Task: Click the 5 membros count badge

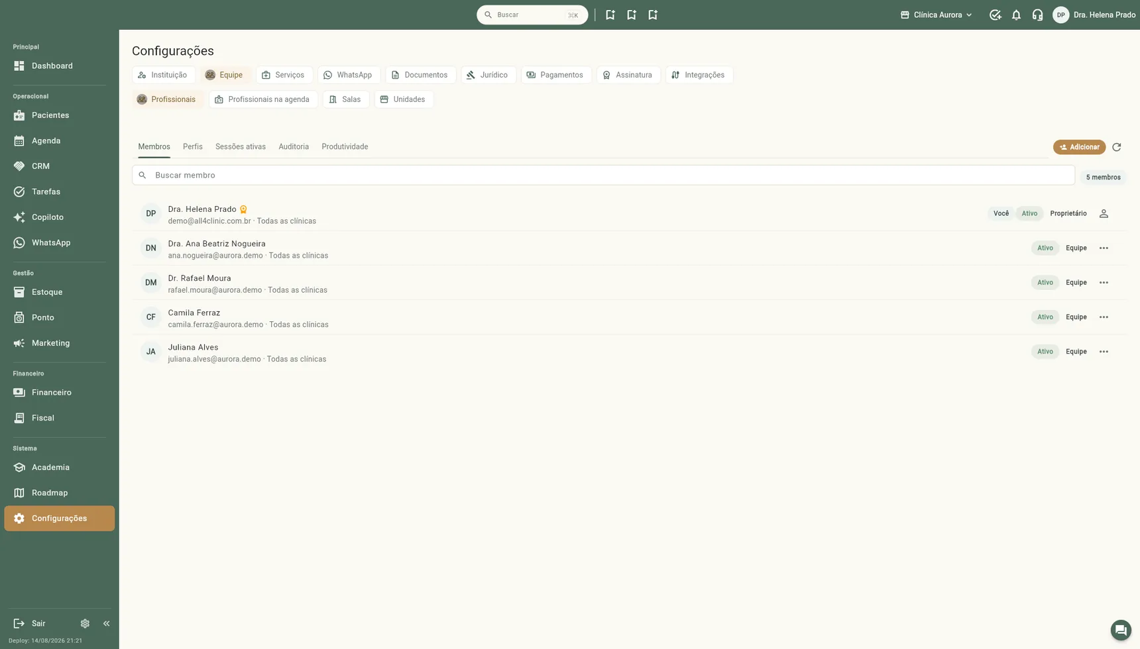Action: coord(1103,177)
